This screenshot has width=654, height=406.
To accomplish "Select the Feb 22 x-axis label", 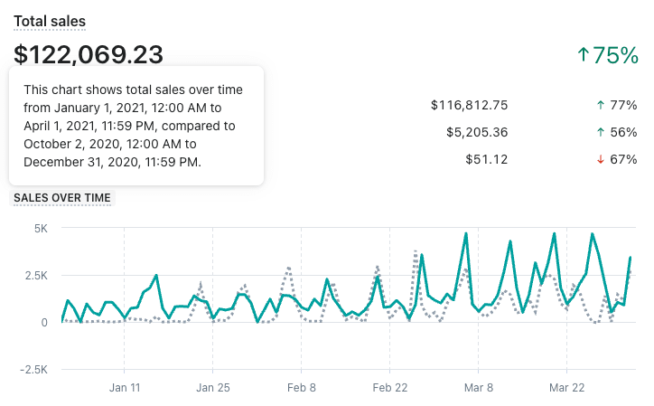I will tap(389, 387).
